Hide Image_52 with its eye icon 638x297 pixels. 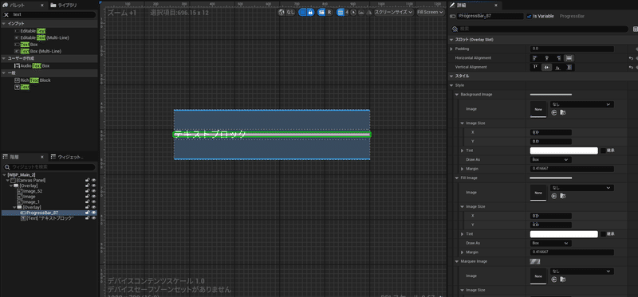pos(93,191)
